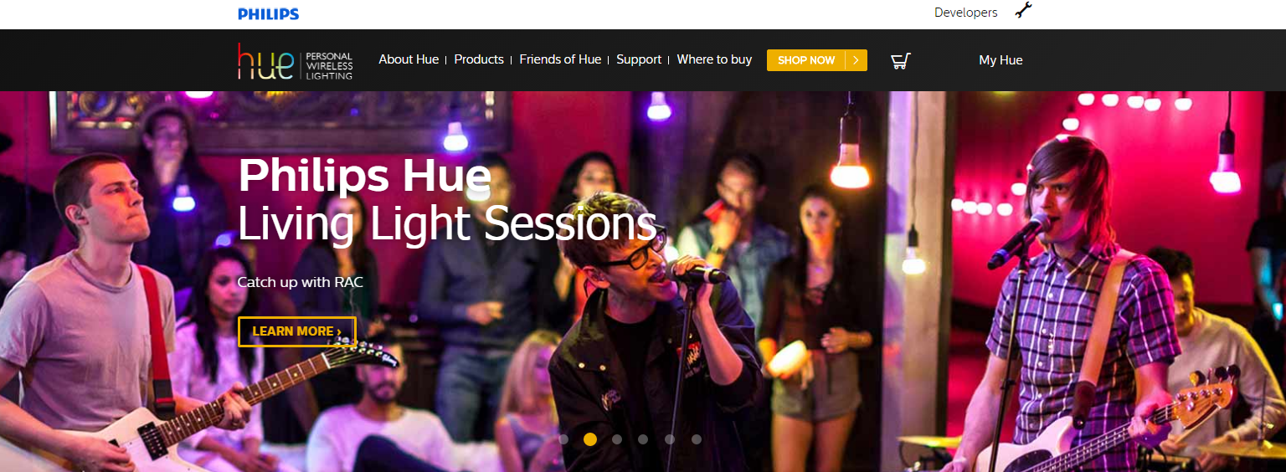Select the first carousel slide dot
The width and height of the screenshot is (1286, 472).
point(563,439)
